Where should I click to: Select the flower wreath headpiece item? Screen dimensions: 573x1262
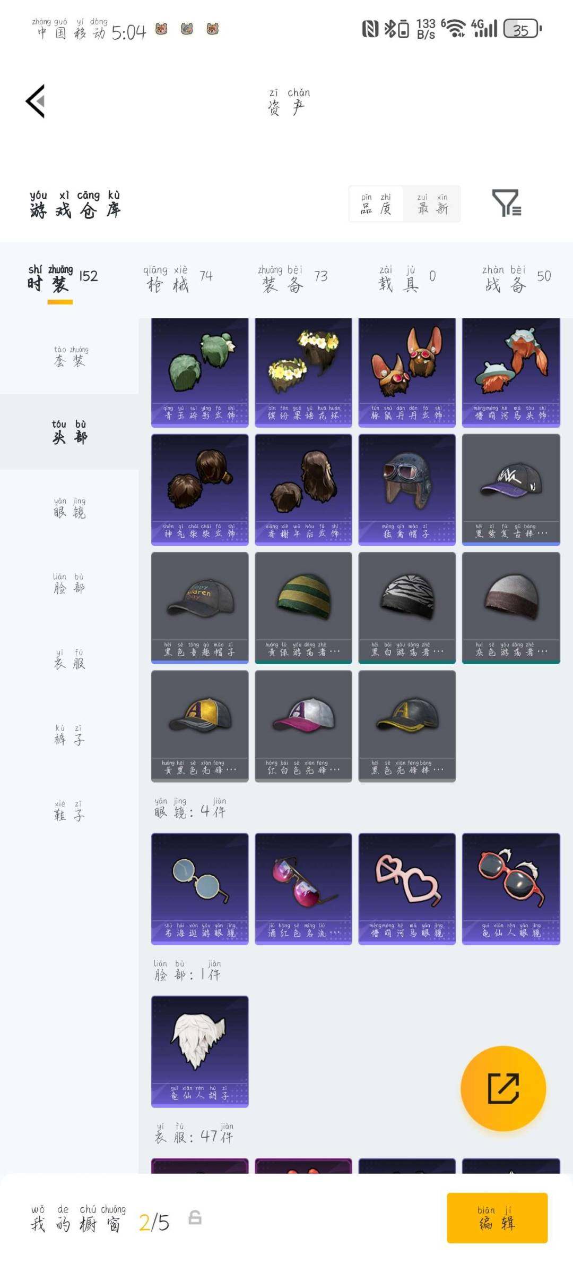click(x=303, y=372)
